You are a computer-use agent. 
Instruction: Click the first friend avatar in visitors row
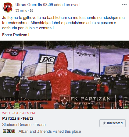pyautogui.click(x=5, y=131)
